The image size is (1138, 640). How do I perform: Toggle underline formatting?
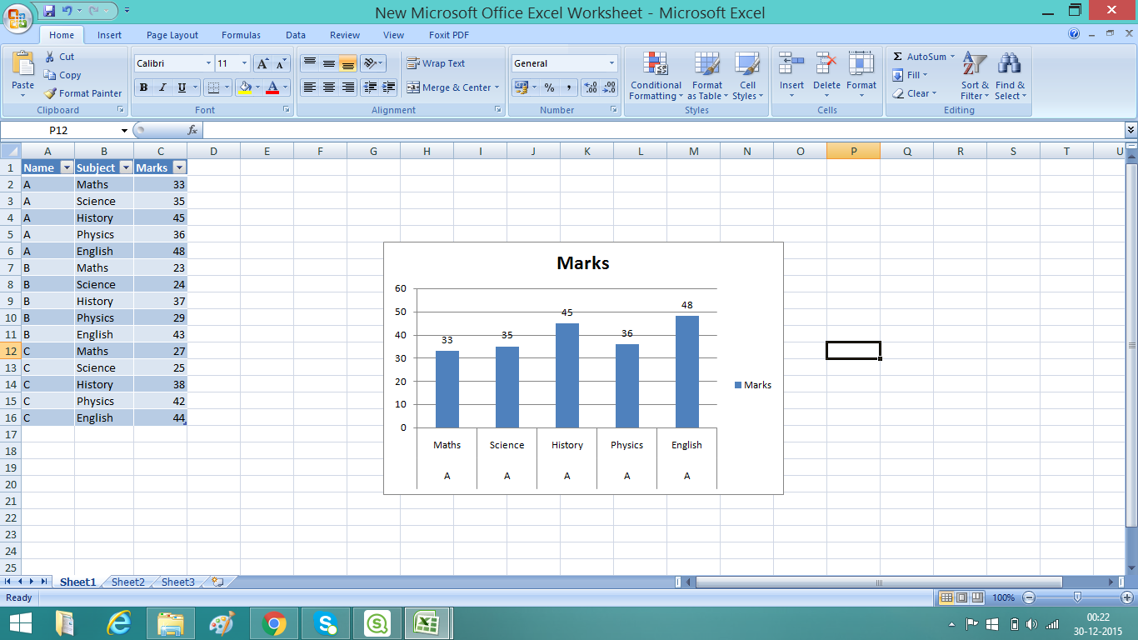[x=182, y=87]
